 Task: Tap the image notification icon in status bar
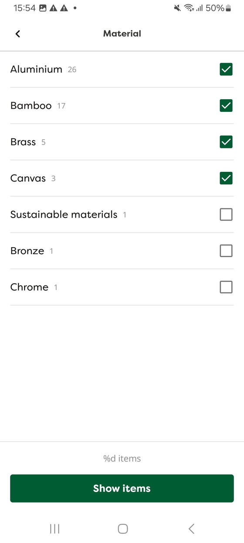[43, 8]
